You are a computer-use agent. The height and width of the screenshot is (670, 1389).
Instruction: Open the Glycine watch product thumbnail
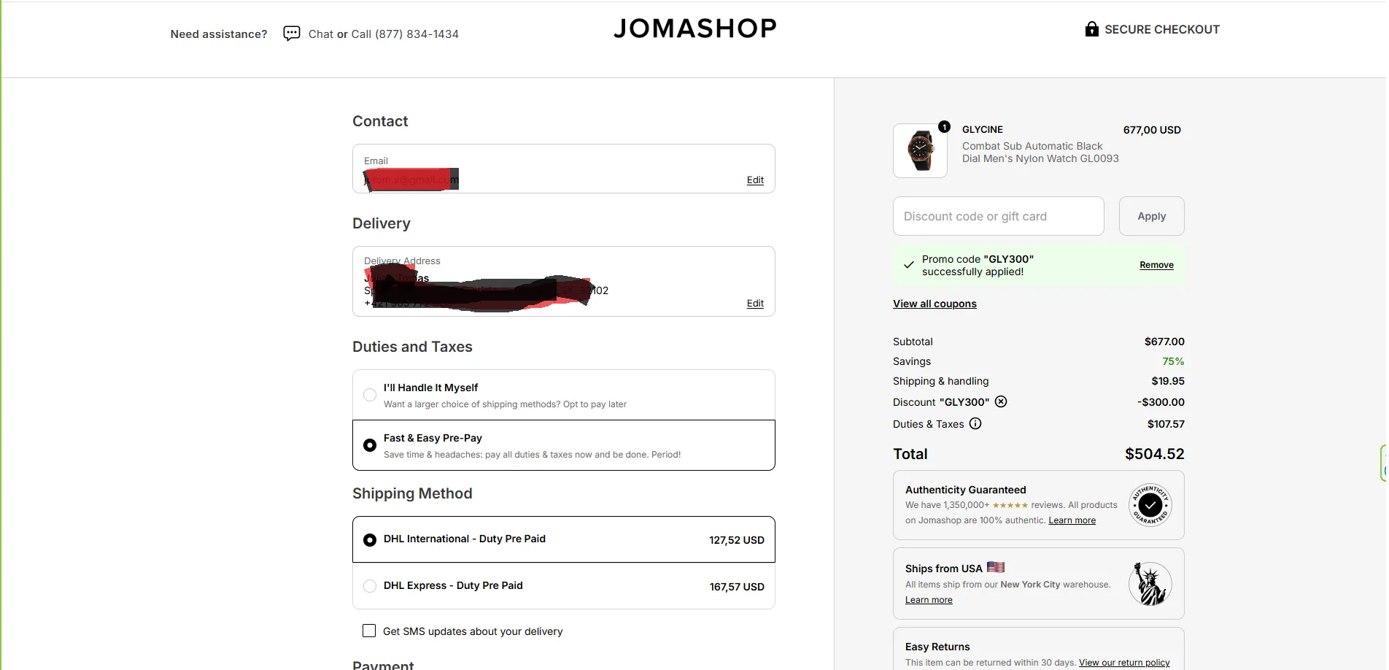tap(920, 150)
